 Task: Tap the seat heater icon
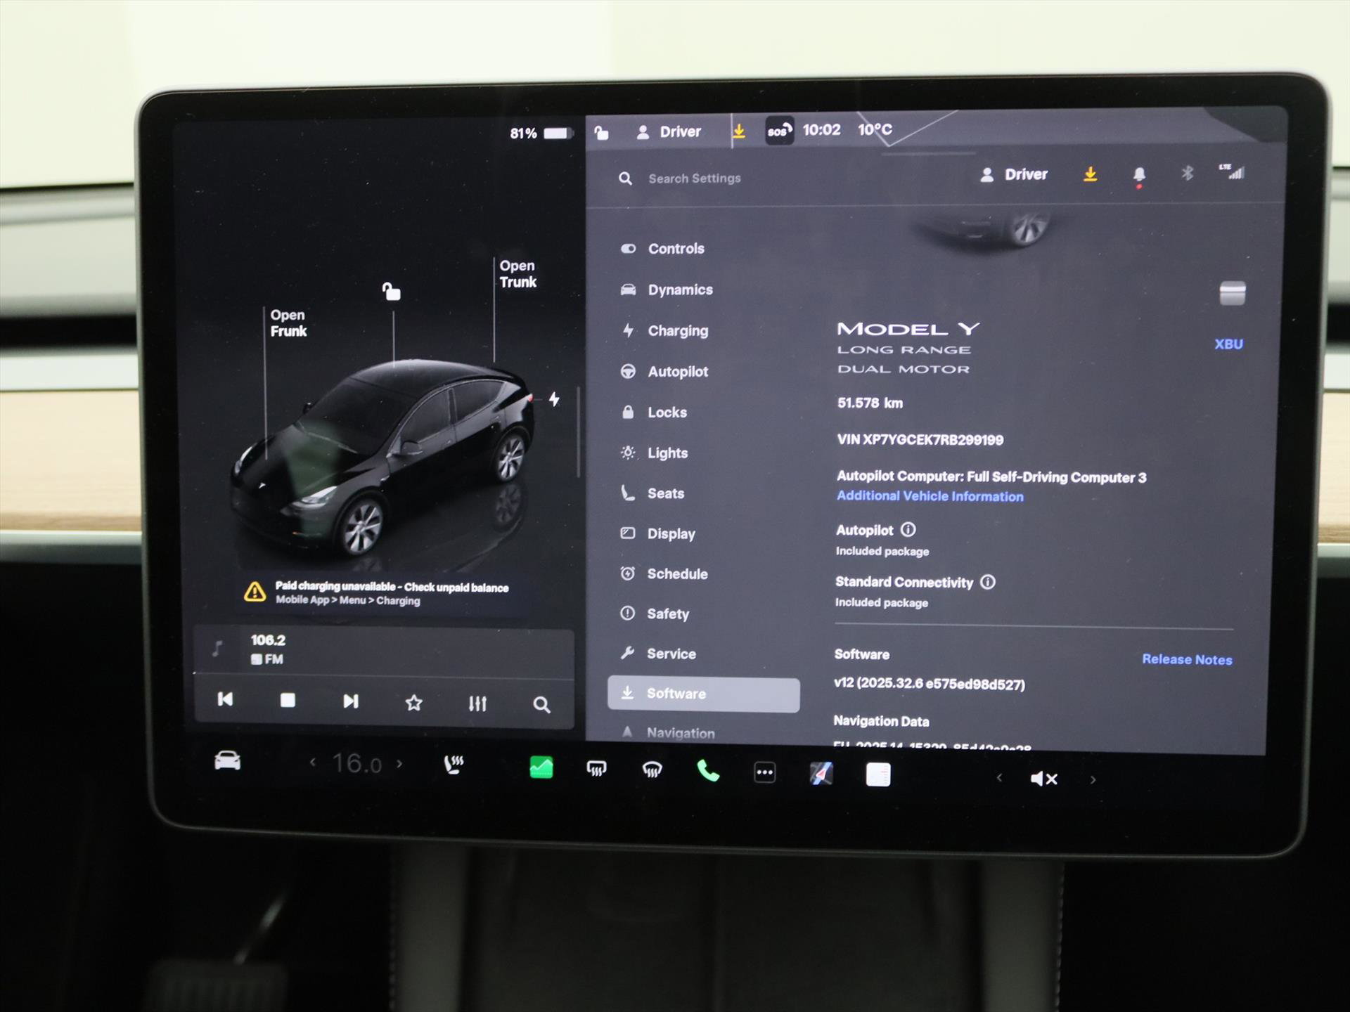tap(454, 765)
